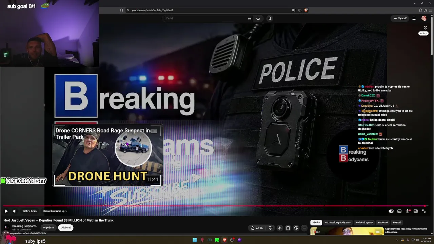Expand the hidden system tray icons chevron
Viewport: 434px width, 244px height.
coord(397,240)
